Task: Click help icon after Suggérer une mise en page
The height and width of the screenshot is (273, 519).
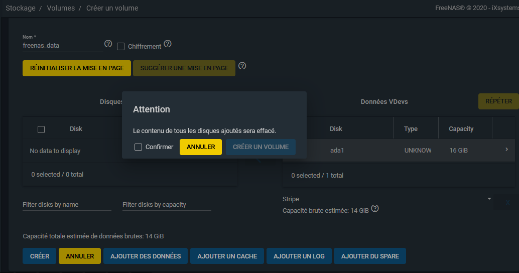Action: click(x=242, y=66)
